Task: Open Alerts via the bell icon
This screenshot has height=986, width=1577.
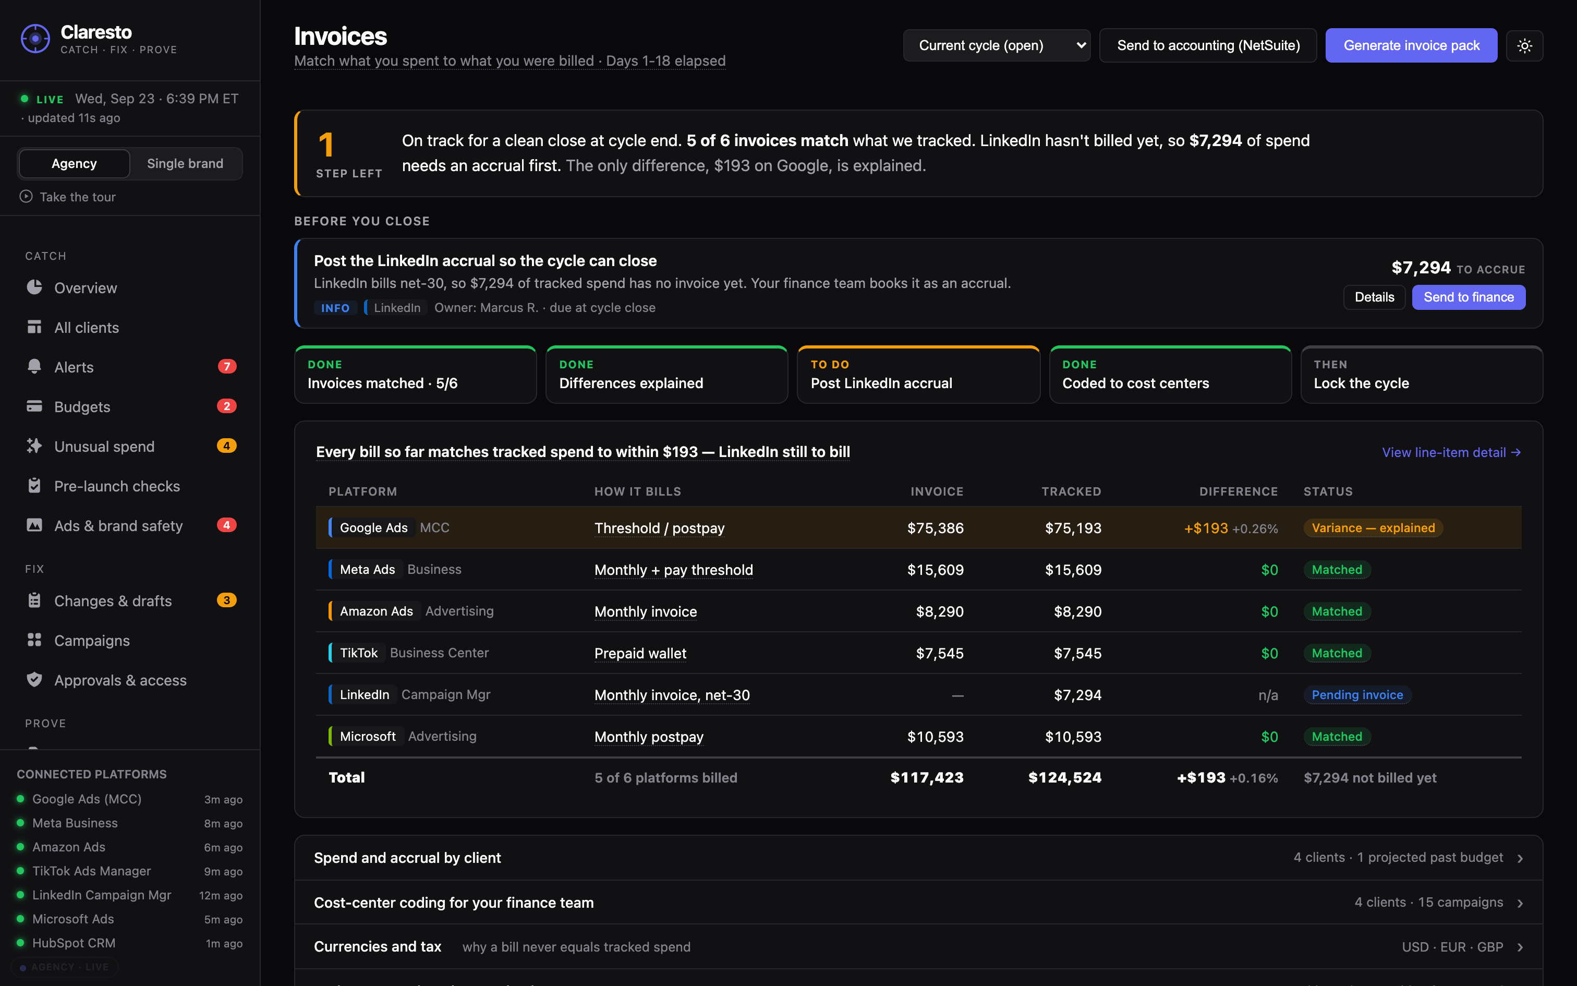Action: tap(34, 366)
